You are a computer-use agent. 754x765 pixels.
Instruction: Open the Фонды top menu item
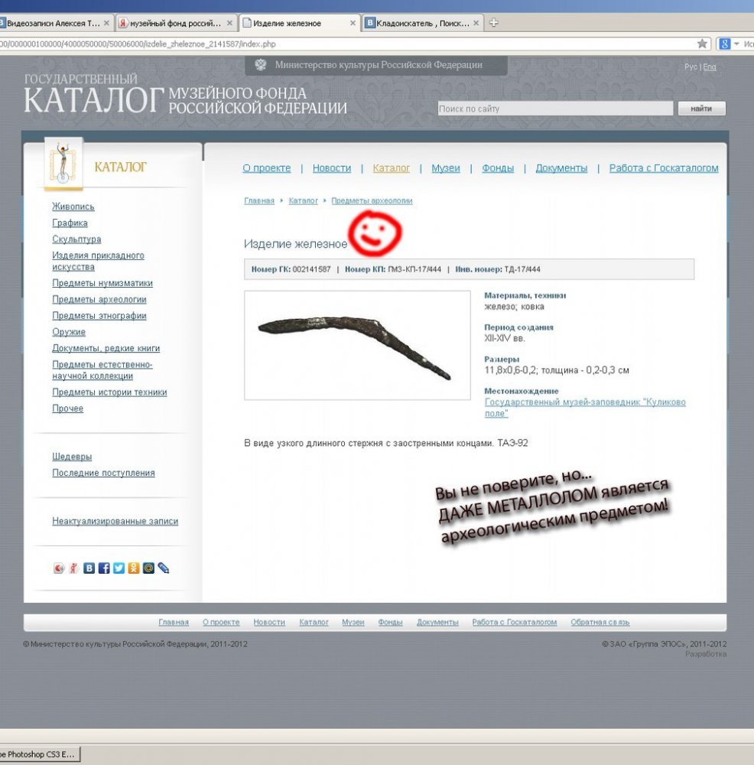[498, 168]
